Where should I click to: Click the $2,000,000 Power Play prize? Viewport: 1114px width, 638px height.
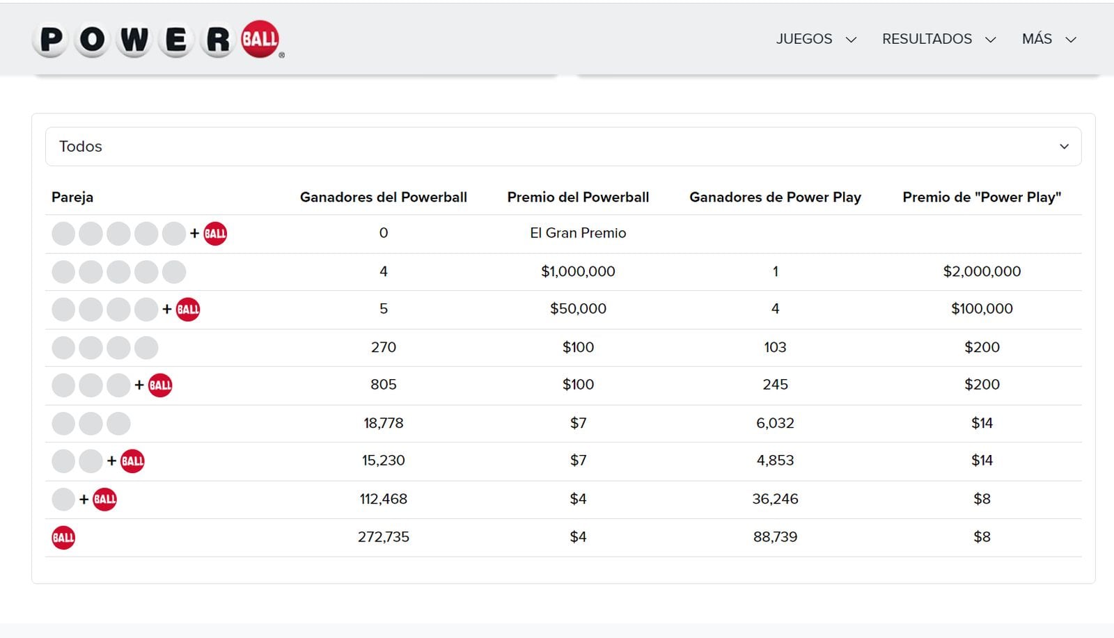click(x=982, y=271)
